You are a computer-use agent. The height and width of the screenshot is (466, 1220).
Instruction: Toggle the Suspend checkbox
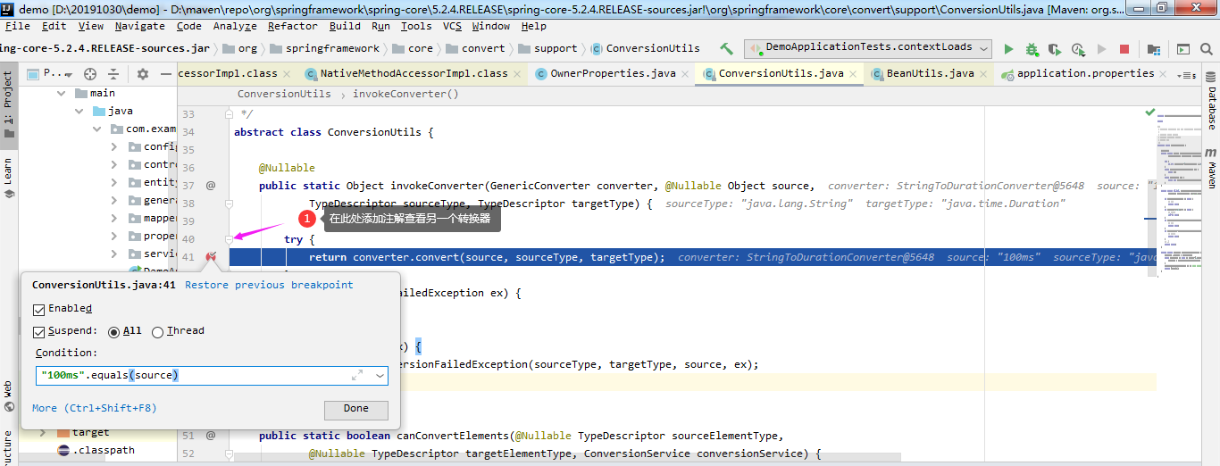[38, 332]
